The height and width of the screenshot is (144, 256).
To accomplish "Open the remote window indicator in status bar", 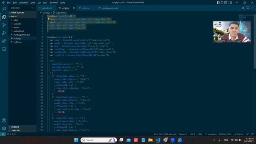I will (x=3, y=134).
